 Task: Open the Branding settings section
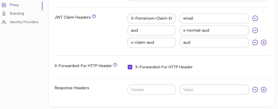17,13
